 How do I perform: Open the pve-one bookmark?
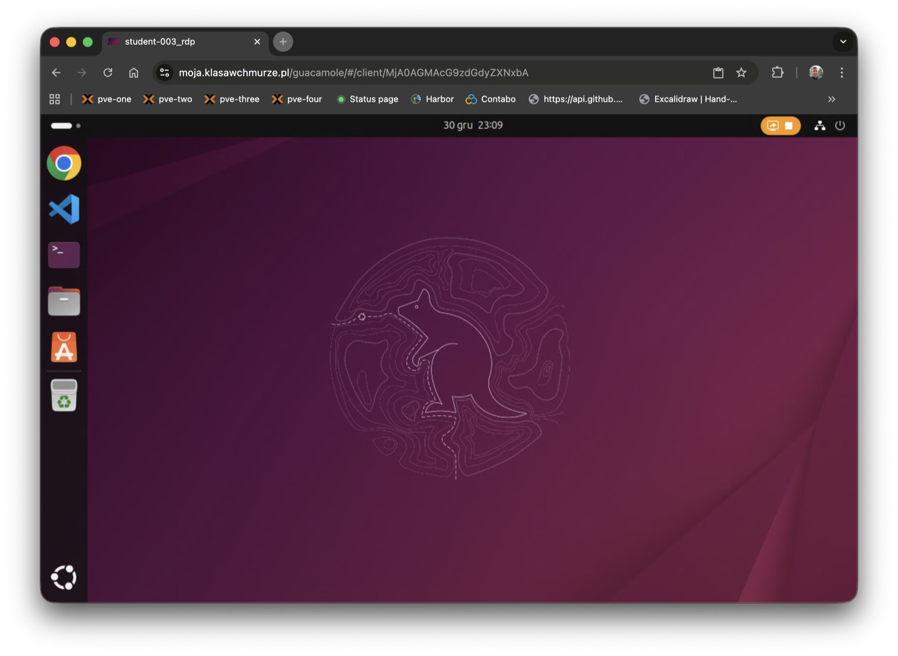(x=107, y=99)
